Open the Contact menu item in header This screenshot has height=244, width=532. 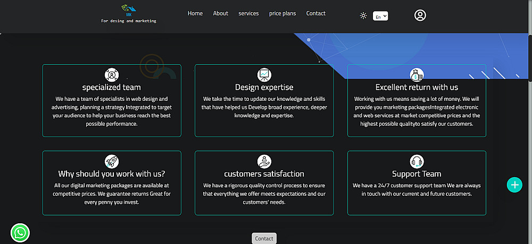(316, 14)
